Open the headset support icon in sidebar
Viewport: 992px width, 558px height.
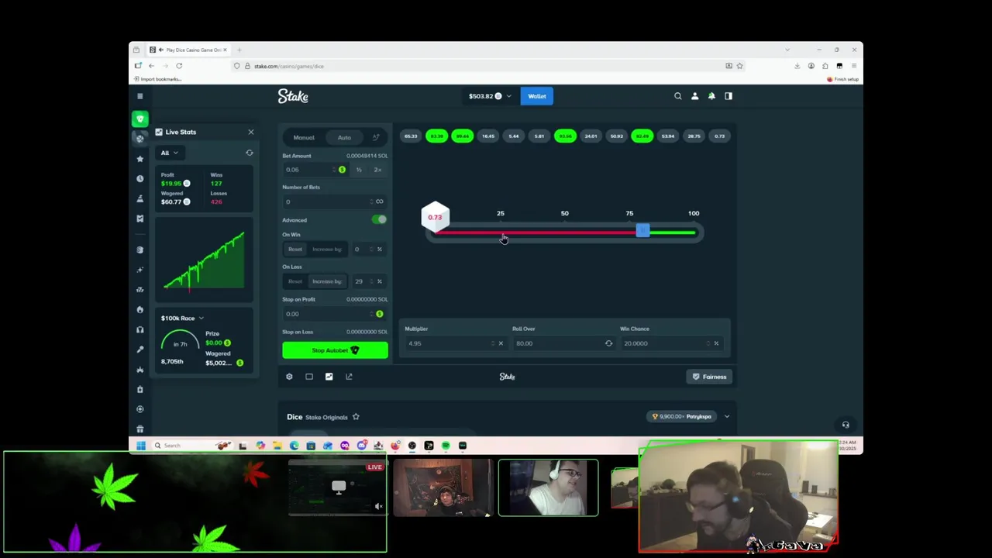point(139,329)
